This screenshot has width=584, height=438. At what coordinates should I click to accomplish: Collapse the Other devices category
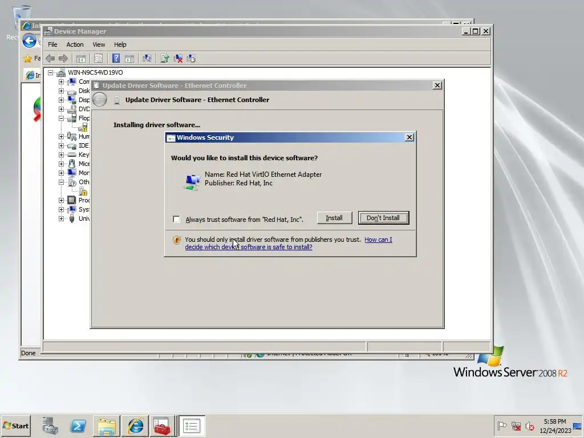pos(61,182)
